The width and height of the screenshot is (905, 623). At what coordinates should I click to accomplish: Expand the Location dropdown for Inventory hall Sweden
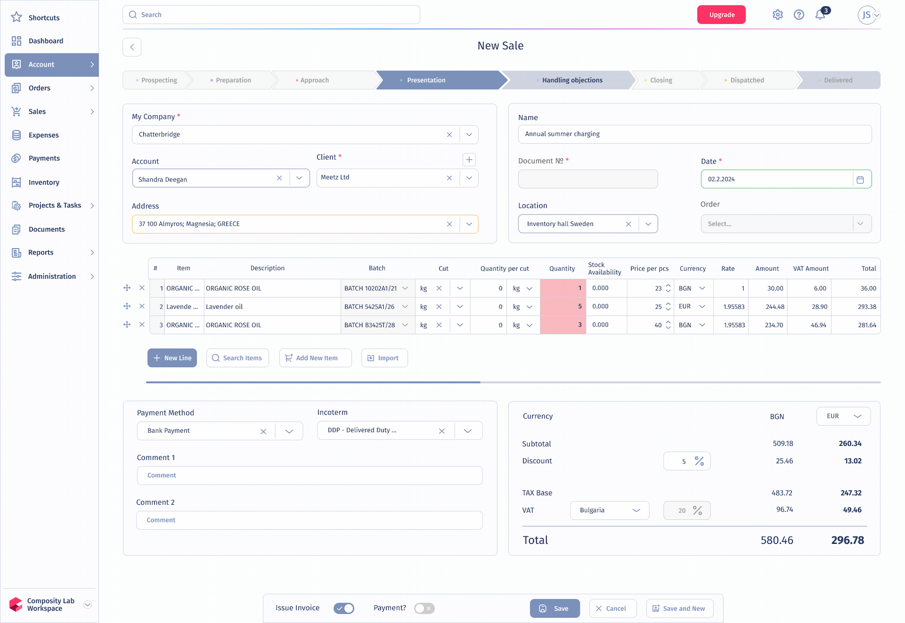649,223
